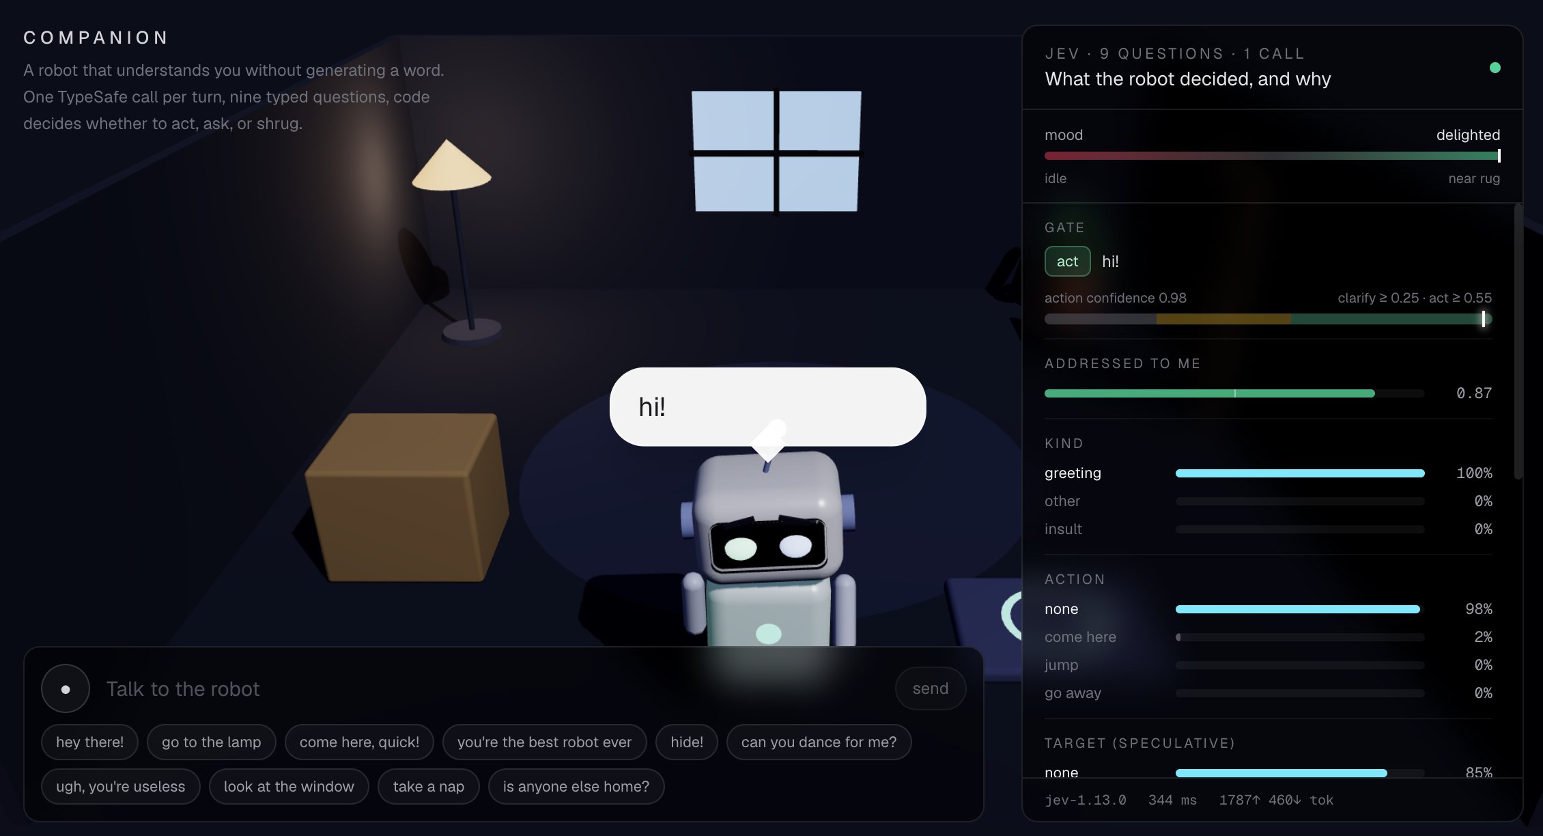Click the 'act' gate badge

[x=1067, y=261]
